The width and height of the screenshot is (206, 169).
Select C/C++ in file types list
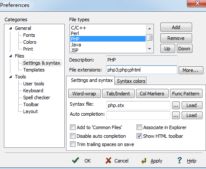coord(108,28)
